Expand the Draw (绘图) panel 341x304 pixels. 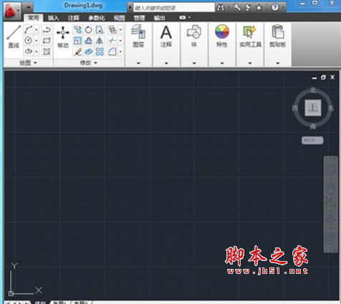tap(28, 63)
